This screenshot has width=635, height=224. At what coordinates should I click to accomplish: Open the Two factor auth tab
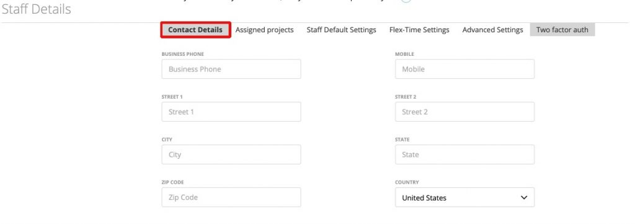tap(562, 30)
